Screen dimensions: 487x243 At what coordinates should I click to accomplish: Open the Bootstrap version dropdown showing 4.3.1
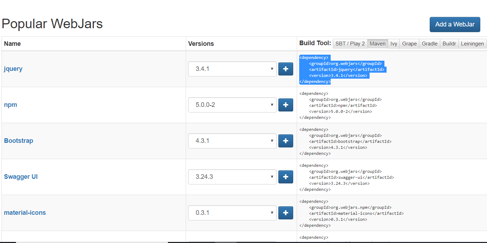(x=232, y=141)
